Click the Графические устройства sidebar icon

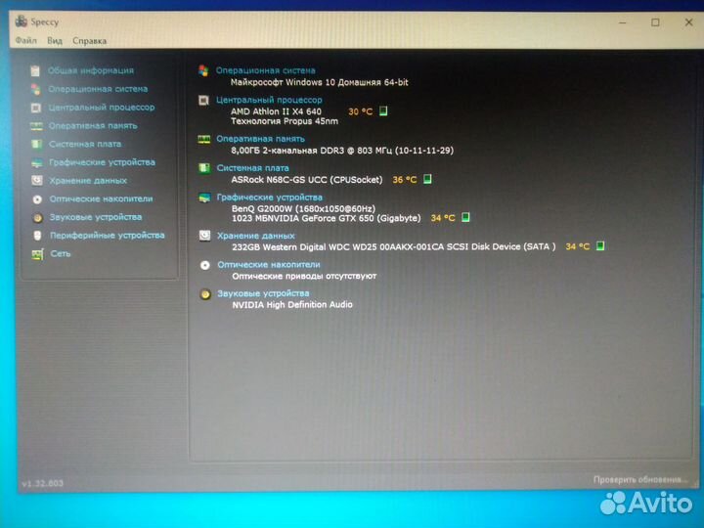pos(37,162)
